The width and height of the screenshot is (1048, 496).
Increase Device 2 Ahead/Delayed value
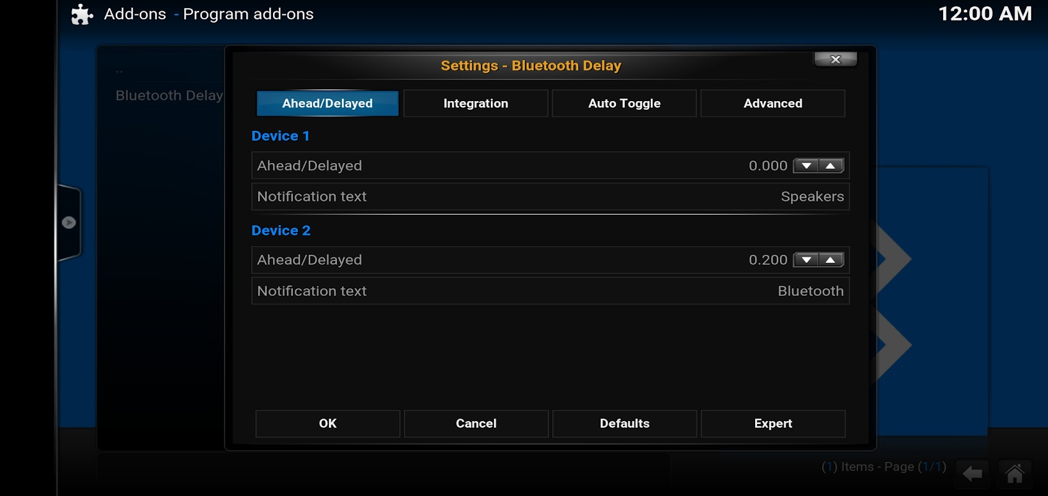(x=831, y=260)
